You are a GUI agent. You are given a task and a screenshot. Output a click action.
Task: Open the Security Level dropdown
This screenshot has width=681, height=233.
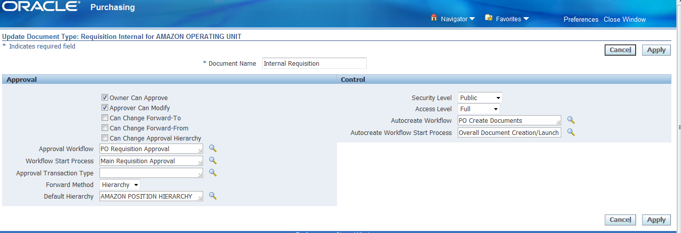pos(480,98)
